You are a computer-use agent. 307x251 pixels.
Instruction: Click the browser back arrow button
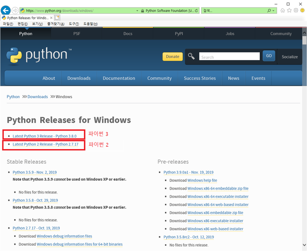point(6,10)
